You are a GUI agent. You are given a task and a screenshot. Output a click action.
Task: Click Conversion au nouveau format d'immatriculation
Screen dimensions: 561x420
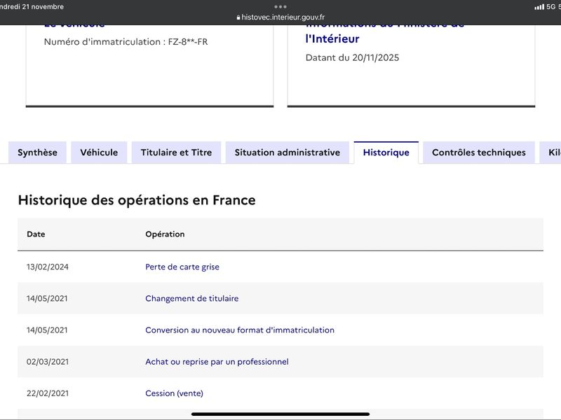click(239, 330)
